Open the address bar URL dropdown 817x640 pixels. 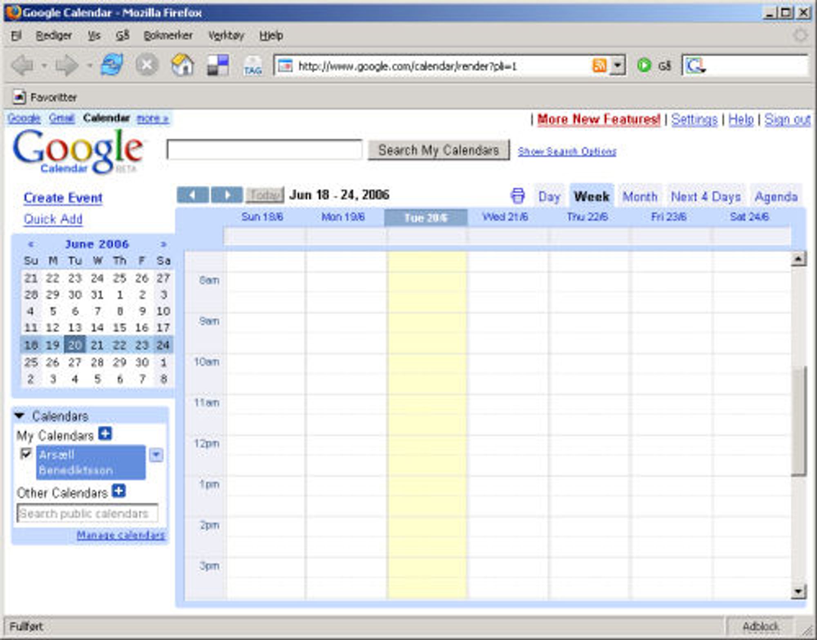tap(617, 65)
